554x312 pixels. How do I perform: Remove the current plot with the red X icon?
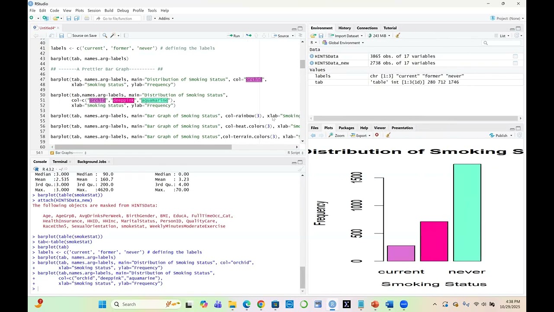(x=377, y=135)
